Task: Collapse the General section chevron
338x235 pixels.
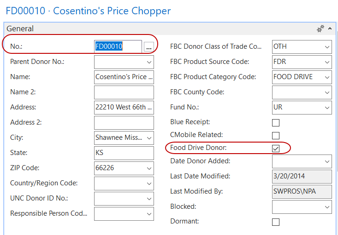Action: click(x=330, y=29)
